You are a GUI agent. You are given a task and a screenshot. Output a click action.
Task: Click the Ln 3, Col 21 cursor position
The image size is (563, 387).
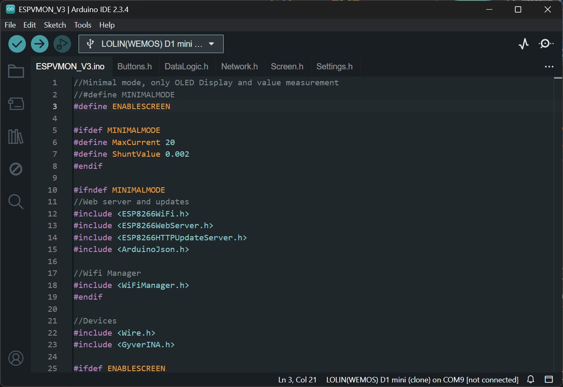297,380
